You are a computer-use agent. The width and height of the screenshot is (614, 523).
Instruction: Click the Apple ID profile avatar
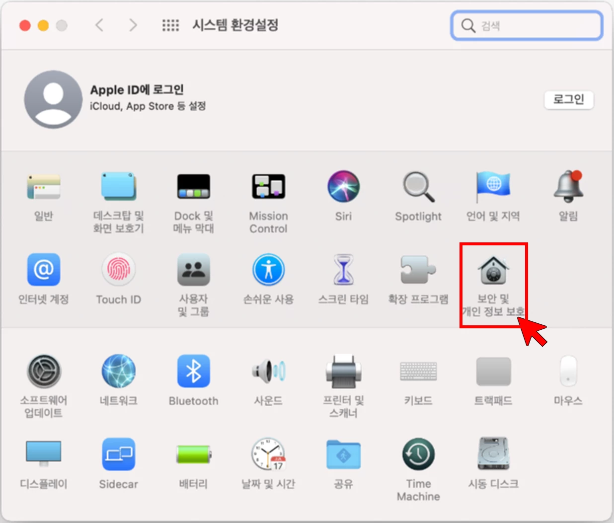pos(53,99)
